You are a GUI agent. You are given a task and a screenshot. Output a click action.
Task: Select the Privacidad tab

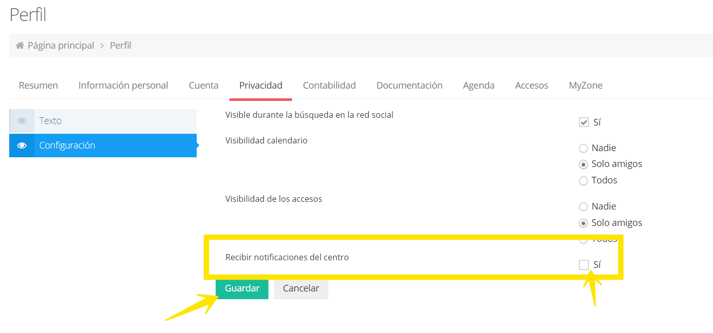coord(261,86)
